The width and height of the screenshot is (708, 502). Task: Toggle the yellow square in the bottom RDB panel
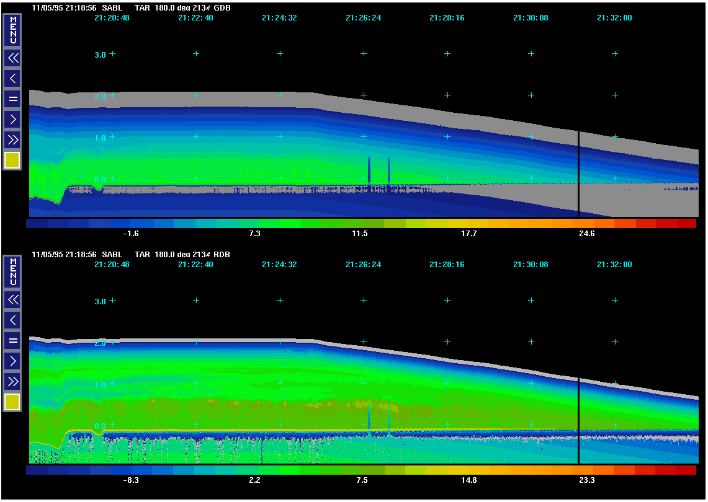pyautogui.click(x=12, y=402)
